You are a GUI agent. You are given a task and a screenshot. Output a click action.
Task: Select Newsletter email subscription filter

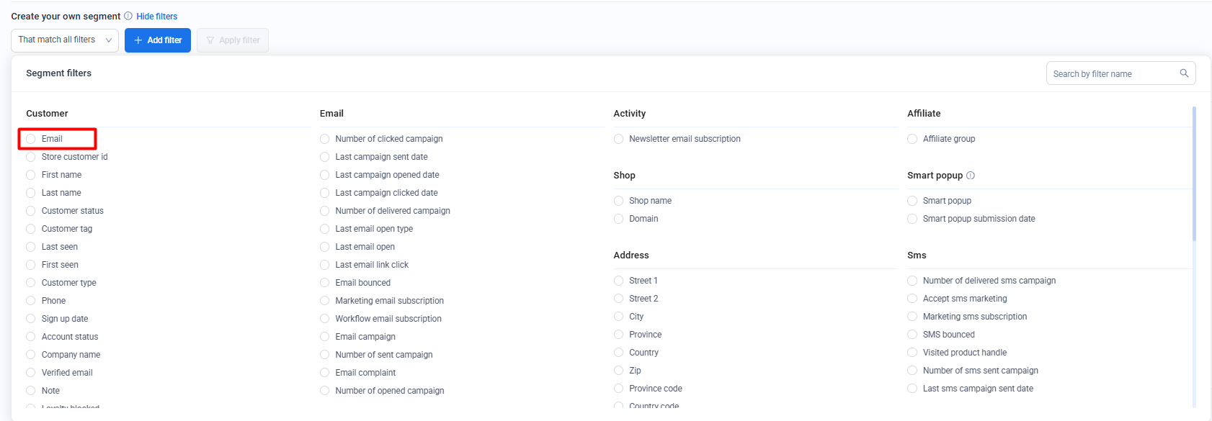[x=619, y=139]
